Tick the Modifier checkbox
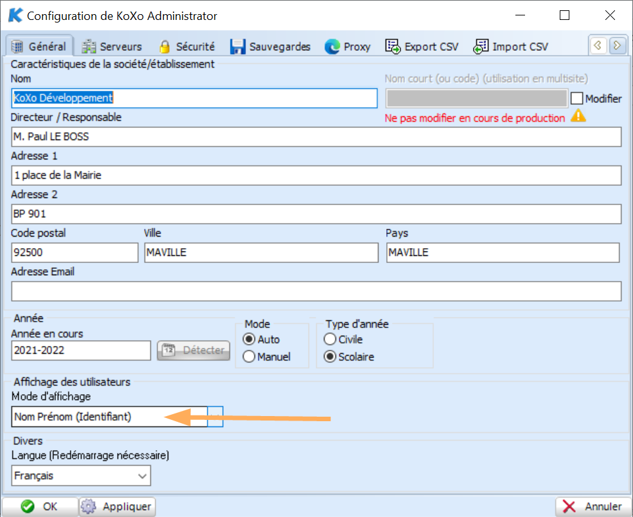Image resolution: width=633 pixels, height=517 pixels. tap(577, 98)
